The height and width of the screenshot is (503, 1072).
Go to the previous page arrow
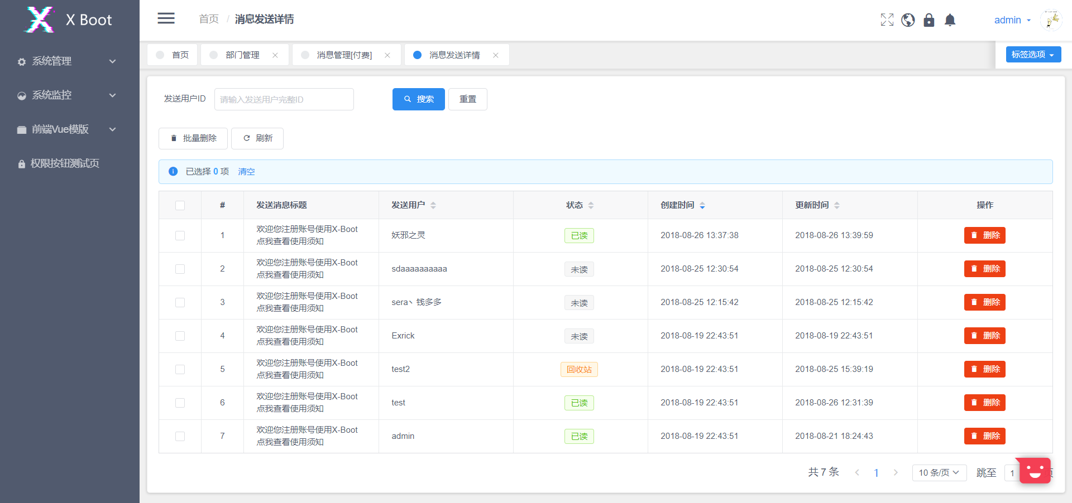coord(857,472)
